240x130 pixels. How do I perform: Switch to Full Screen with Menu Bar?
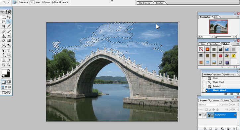point(6,87)
